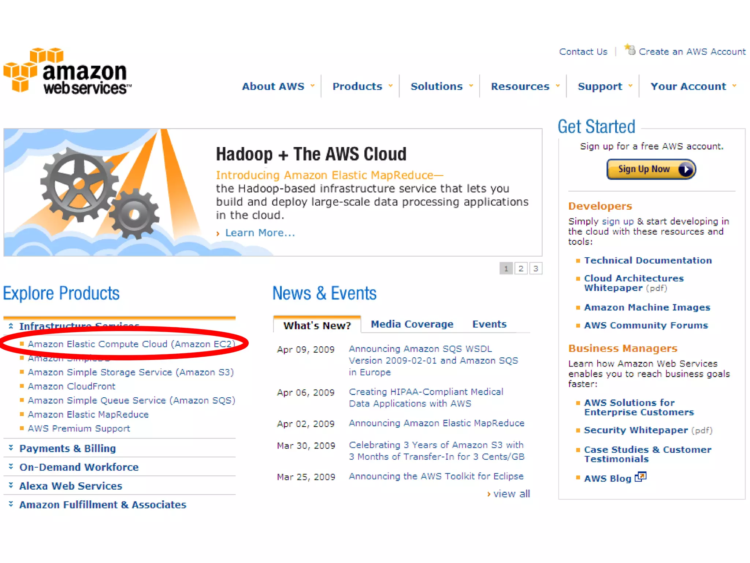The image size is (750, 563).
Task: Open Announcing Amazon Elastic MapReduce news item
Action: [437, 423]
